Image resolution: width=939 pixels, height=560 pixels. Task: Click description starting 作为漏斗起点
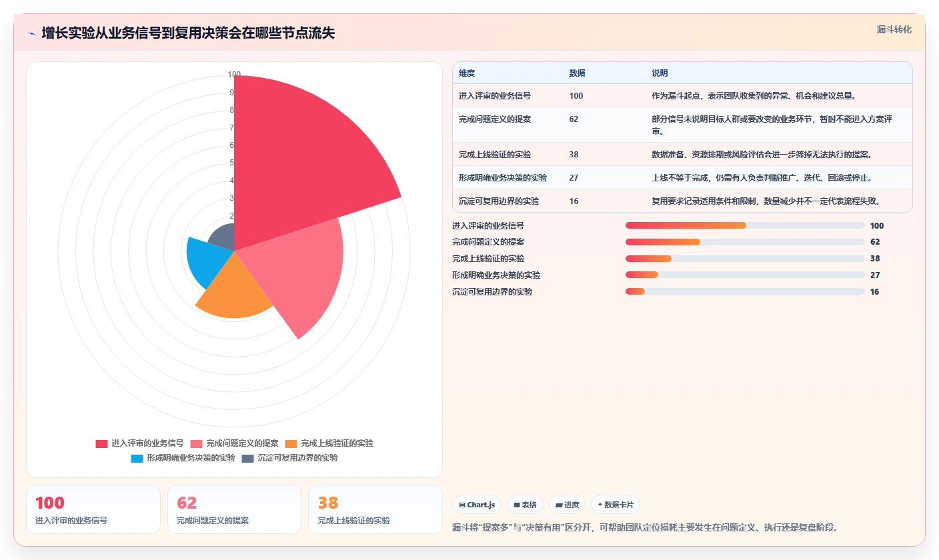pyautogui.click(x=754, y=96)
